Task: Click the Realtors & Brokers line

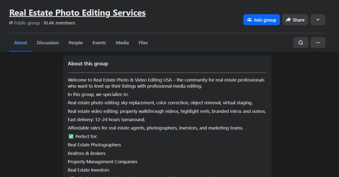Action: (86, 153)
